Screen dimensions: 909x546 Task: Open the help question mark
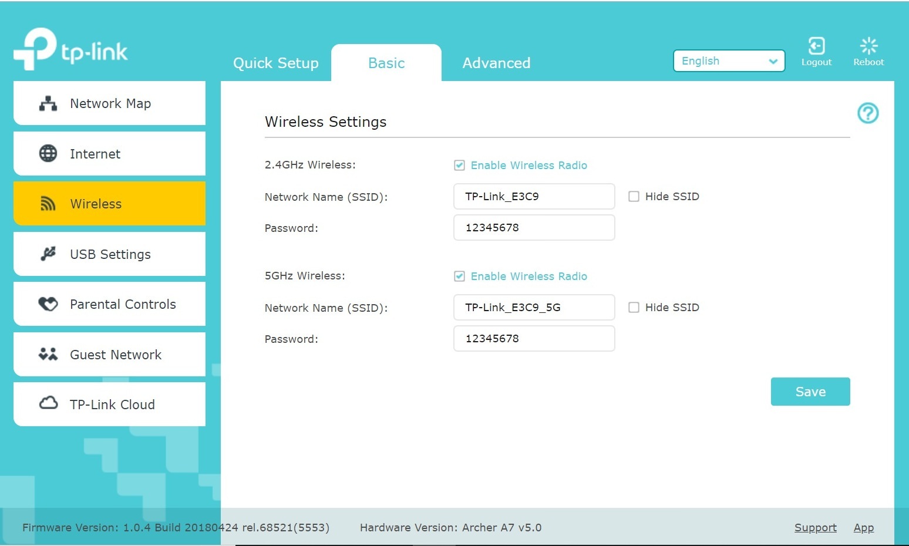tap(868, 113)
